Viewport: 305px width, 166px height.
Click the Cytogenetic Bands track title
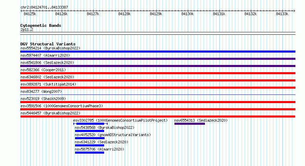[41, 25]
